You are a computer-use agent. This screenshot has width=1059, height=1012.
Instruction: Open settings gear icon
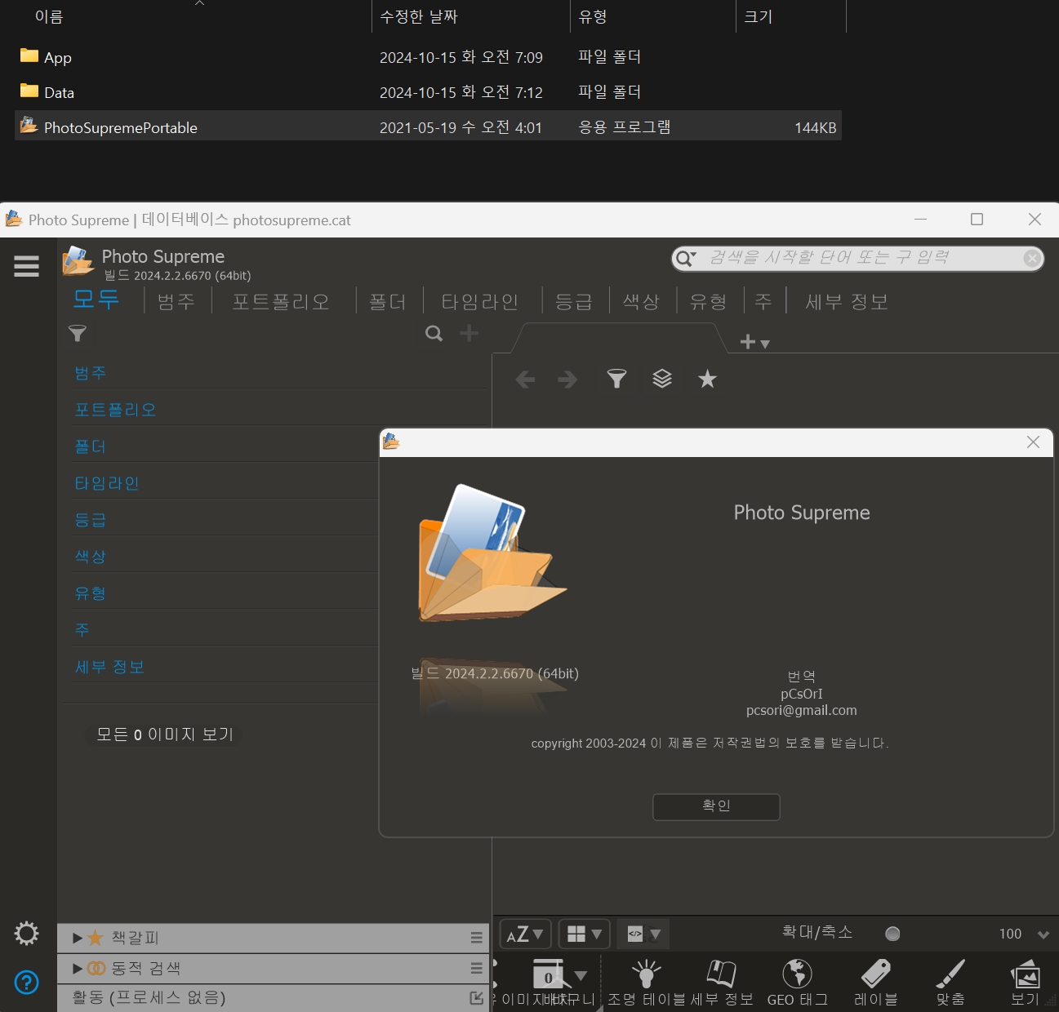[x=26, y=933]
